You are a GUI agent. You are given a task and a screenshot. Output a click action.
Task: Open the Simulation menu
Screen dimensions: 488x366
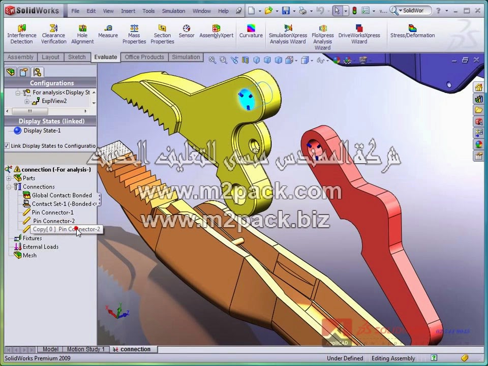coord(173,11)
